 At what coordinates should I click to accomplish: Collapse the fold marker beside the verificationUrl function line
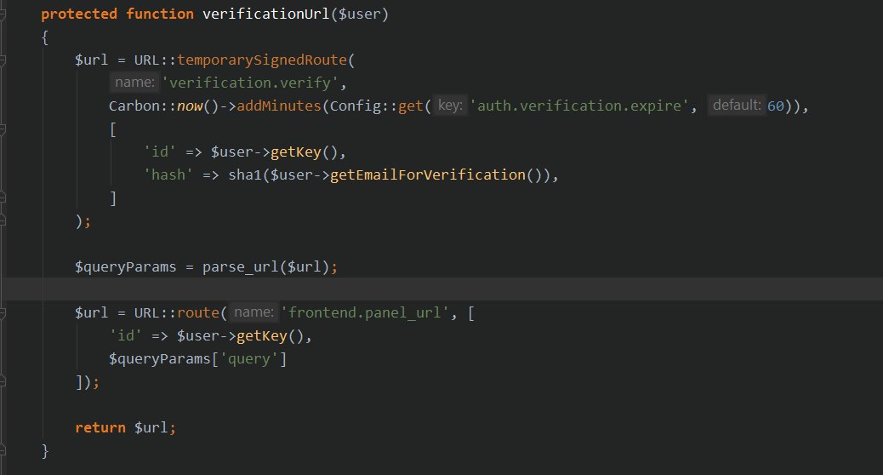[3, 14]
